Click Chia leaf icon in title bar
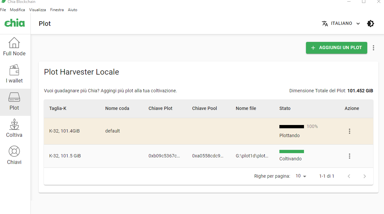This screenshot has width=384, height=214. coord(3,1)
